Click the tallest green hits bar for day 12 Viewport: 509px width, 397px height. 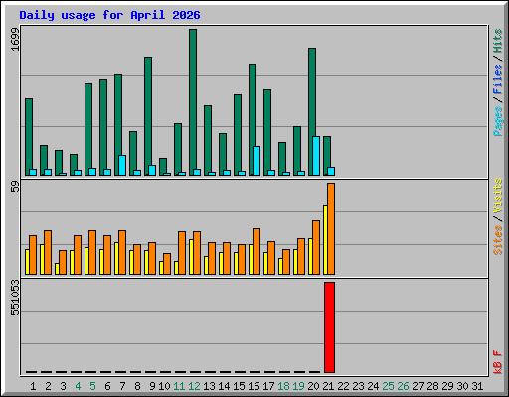pyautogui.click(x=193, y=102)
